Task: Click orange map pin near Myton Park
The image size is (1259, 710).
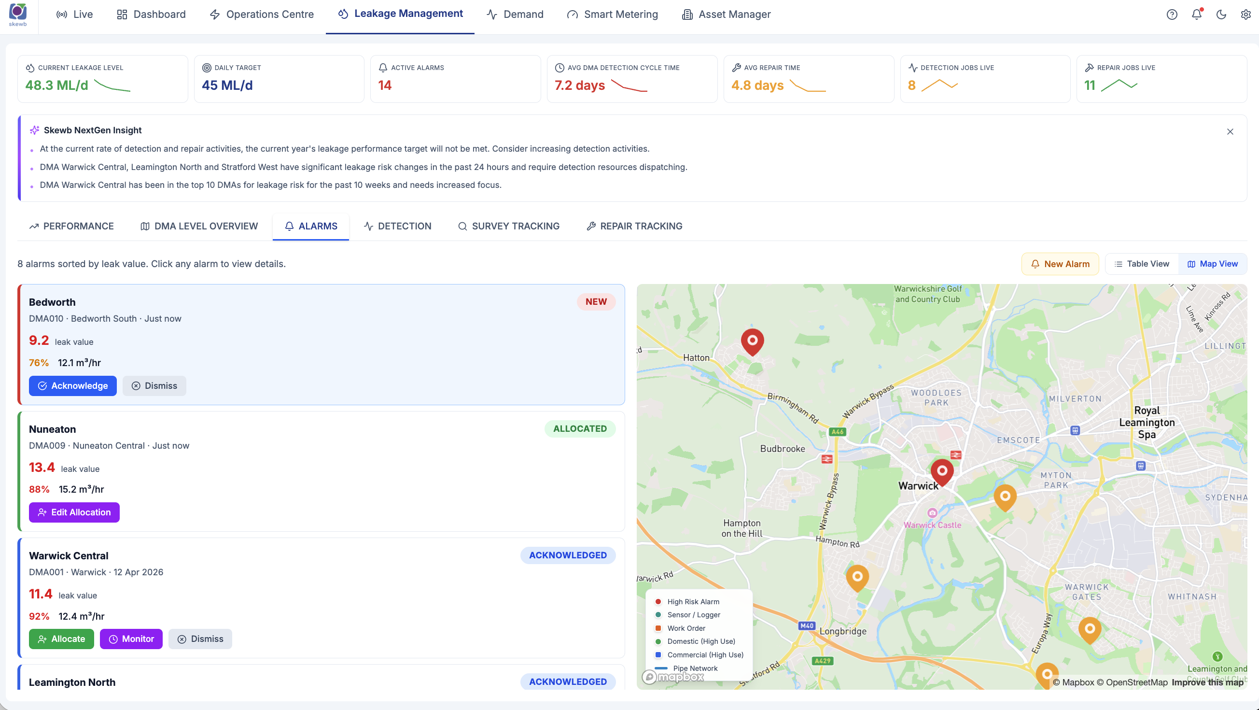Action: click(1006, 497)
